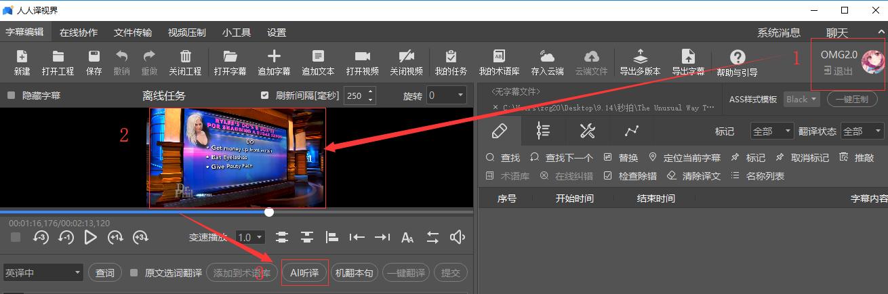The height and width of the screenshot is (294, 888).
Task: Click the 查词 lookup button
Action: tap(105, 273)
